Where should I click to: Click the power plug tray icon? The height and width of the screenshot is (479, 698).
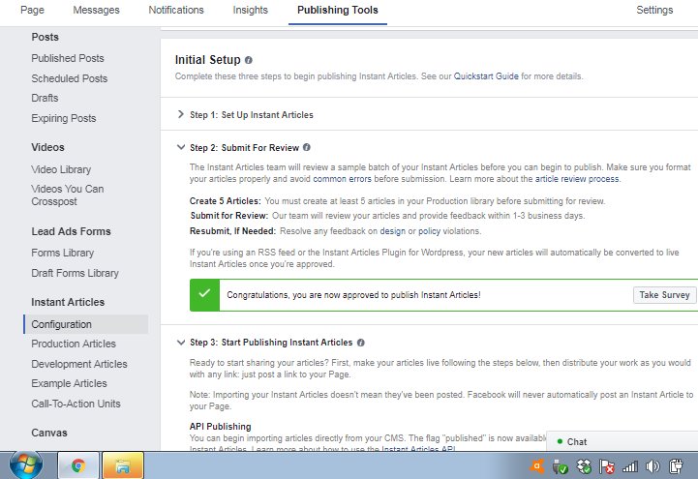[x=676, y=466]
